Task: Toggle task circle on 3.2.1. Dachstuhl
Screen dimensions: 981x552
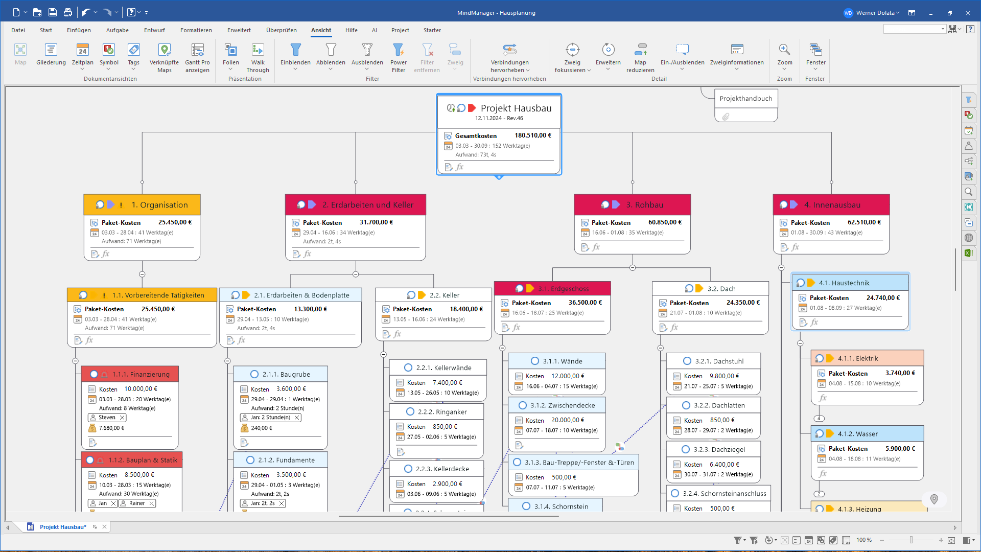Action: click(x=687, y=361)
